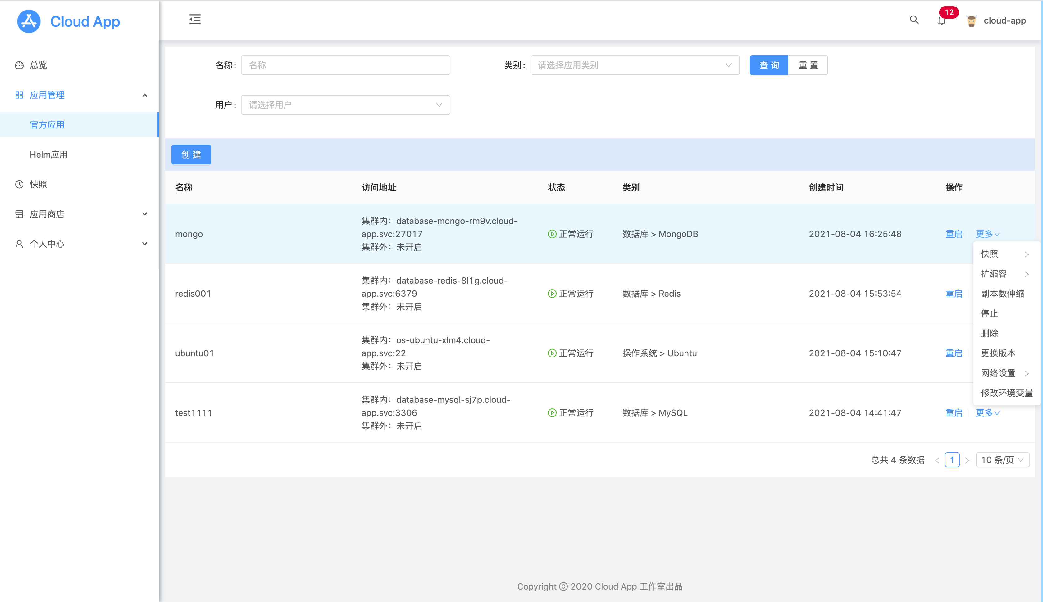
Task: Collapse sidebar with the menu fold icon
Action: tap(195, 20)
